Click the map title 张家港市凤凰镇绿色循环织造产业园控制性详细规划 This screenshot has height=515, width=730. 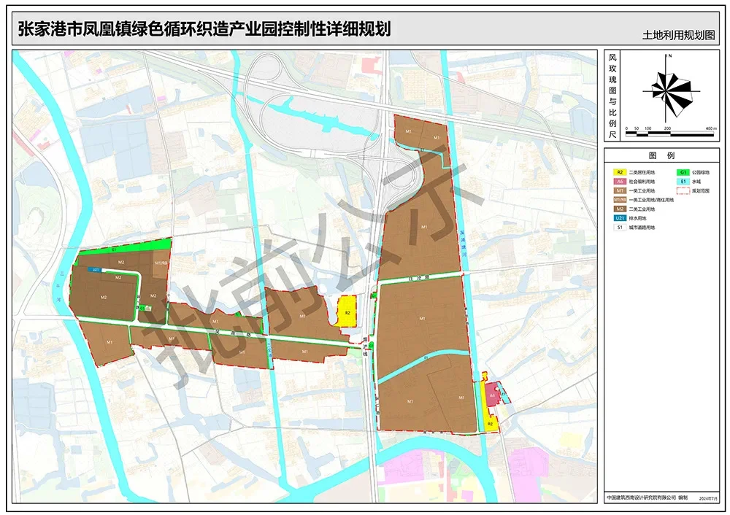pos(204,29)
